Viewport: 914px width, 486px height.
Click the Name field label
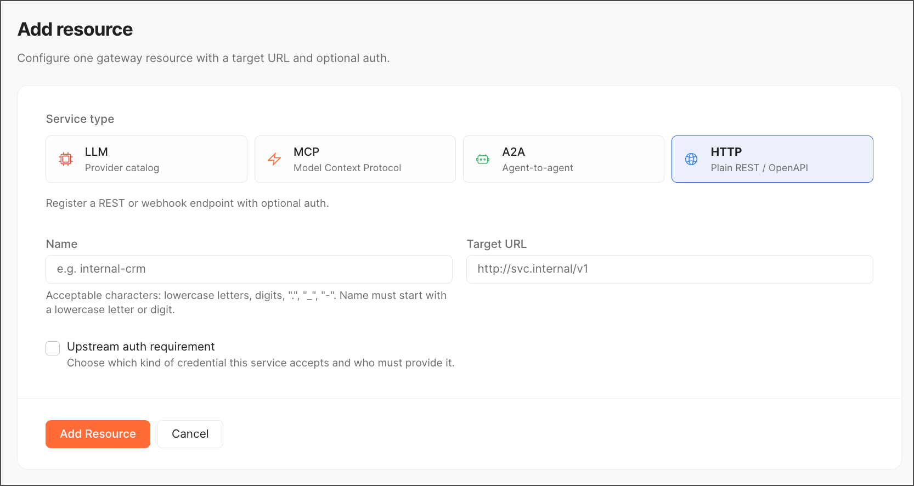pos(61,244)
